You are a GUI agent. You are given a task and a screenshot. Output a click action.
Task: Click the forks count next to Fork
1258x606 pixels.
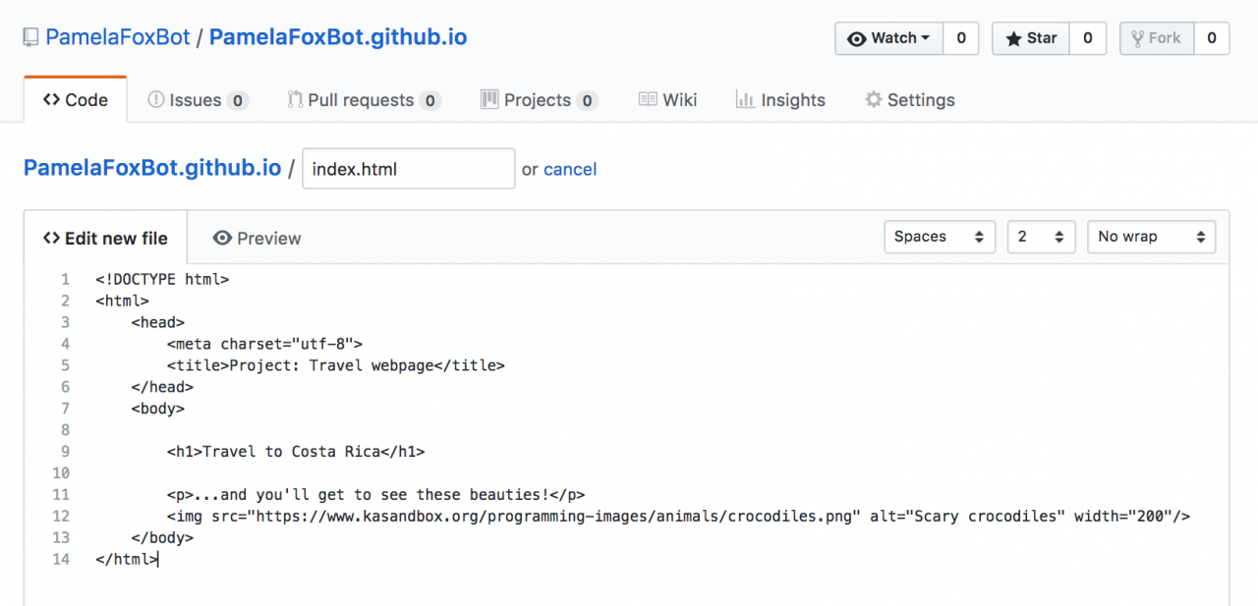1212,38
